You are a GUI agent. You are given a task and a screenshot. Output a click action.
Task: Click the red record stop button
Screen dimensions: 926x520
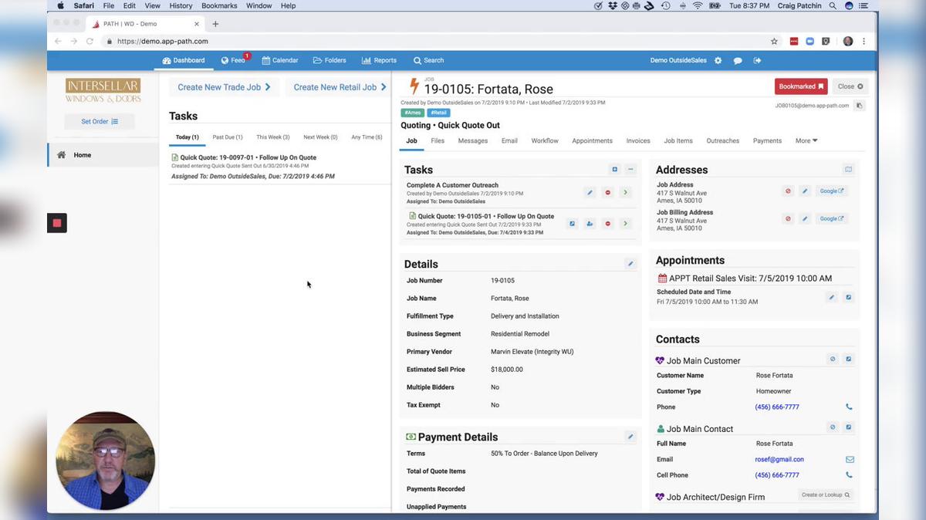[x=57, y=223]
